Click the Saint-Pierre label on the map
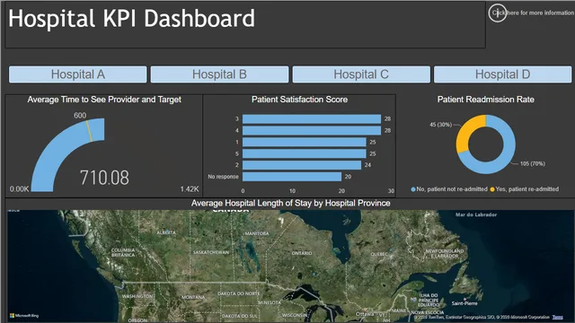 tap(464, 303)
